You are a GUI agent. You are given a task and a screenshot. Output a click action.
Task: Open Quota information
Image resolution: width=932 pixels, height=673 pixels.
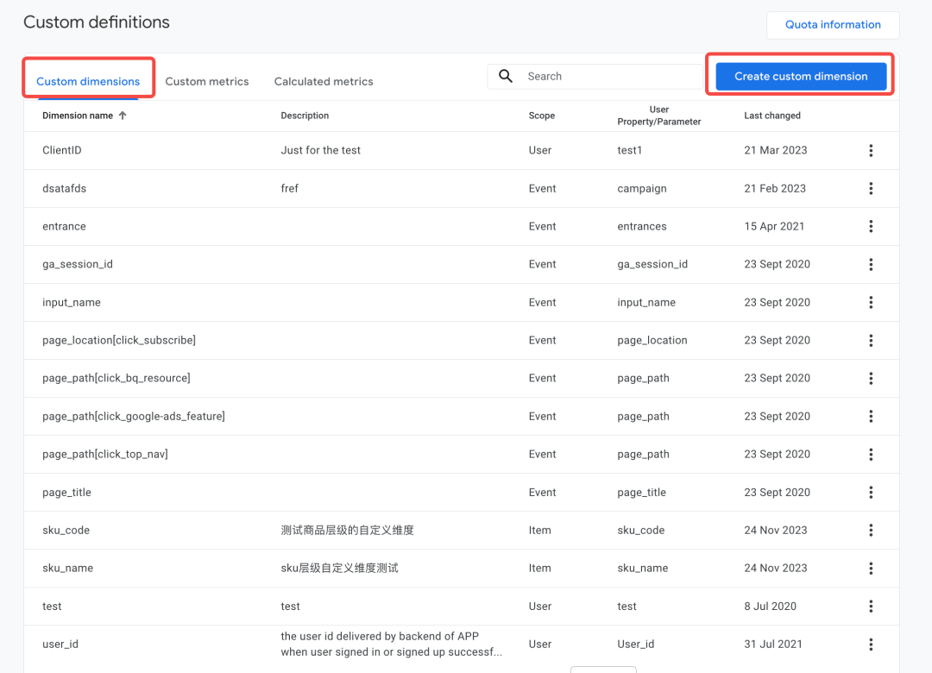[x=833, y=25]
